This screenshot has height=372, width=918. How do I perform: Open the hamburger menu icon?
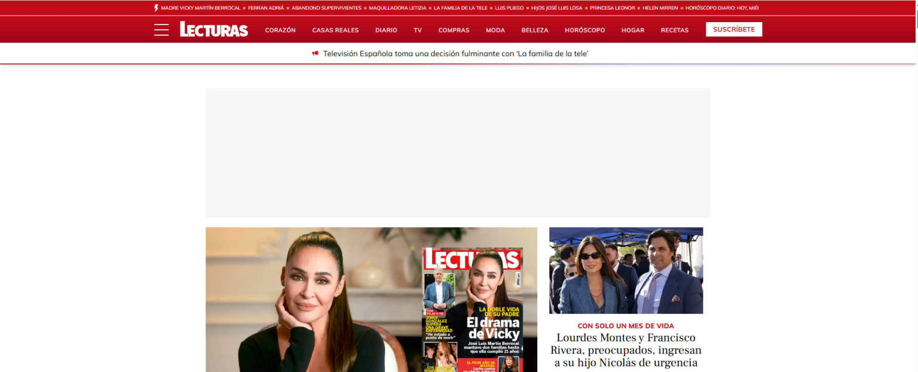click(161, 30)
